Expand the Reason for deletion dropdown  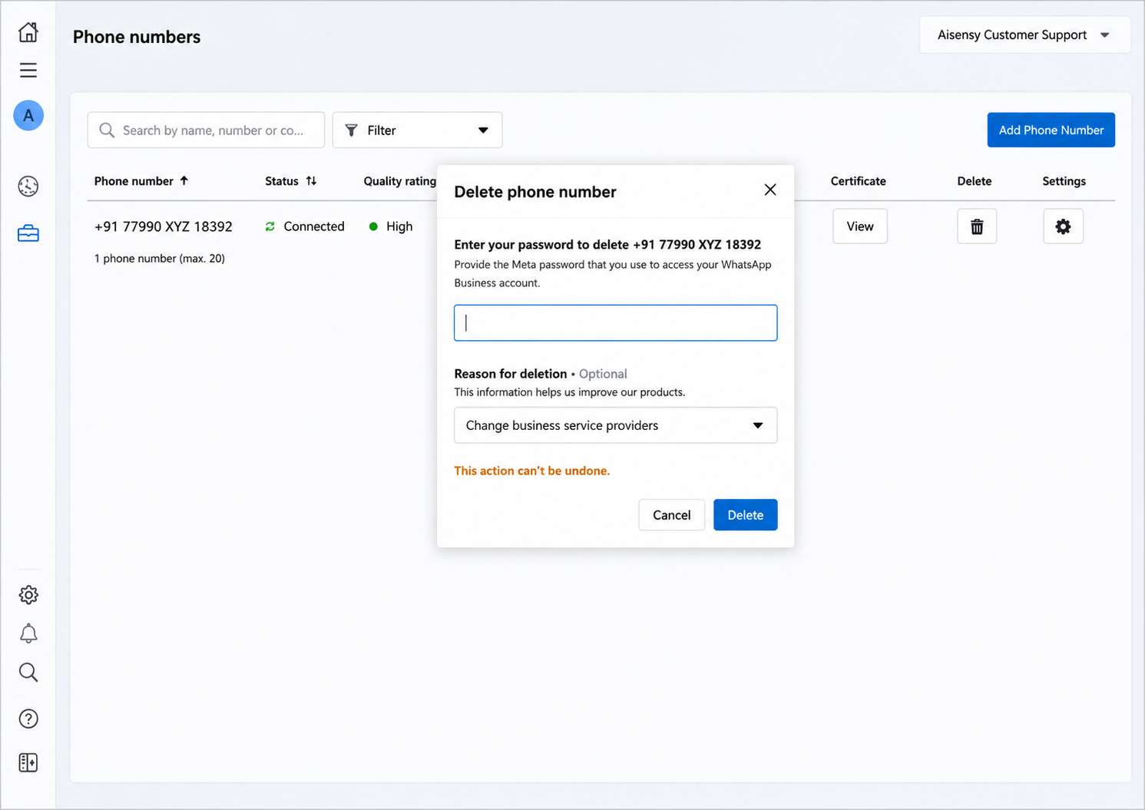tap(616, 425)
